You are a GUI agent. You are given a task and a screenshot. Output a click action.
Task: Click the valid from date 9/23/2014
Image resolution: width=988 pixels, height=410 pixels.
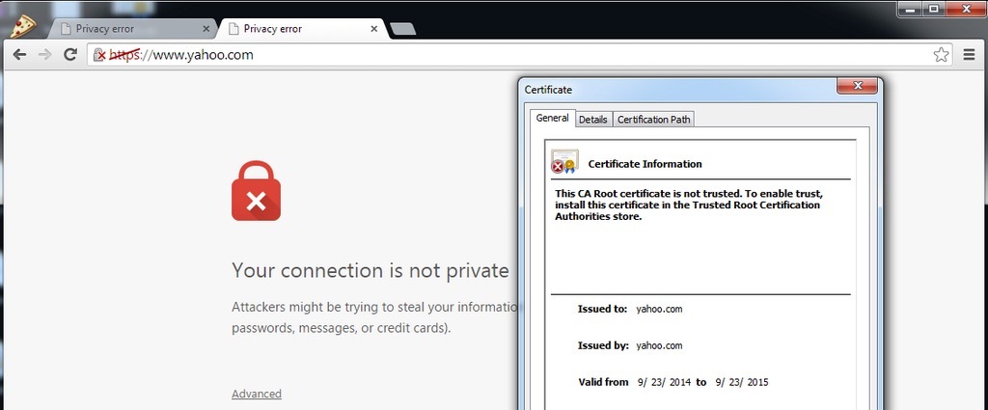664,382
